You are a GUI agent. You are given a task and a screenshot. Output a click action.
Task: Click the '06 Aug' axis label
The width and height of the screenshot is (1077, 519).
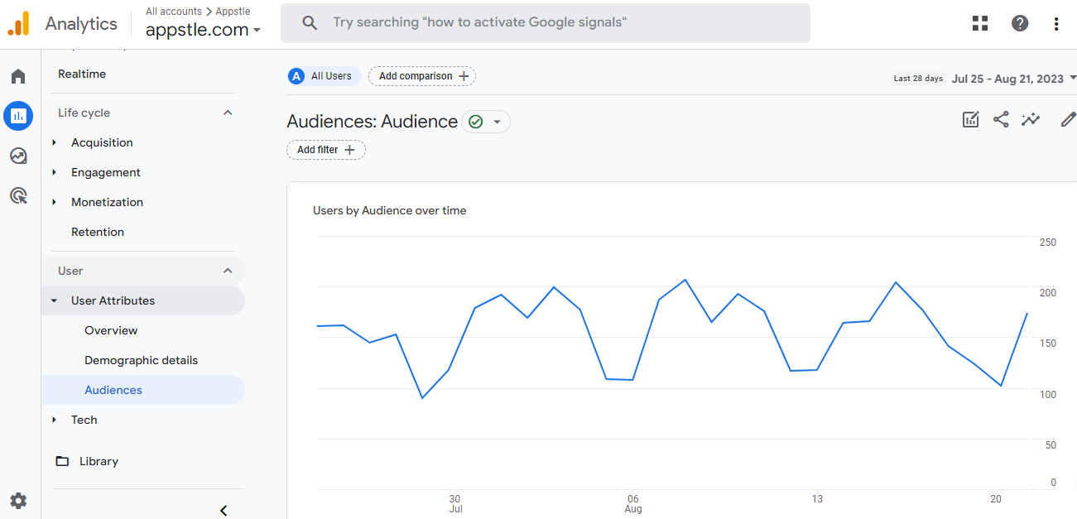pyautogui.click(x=633, y=504)
